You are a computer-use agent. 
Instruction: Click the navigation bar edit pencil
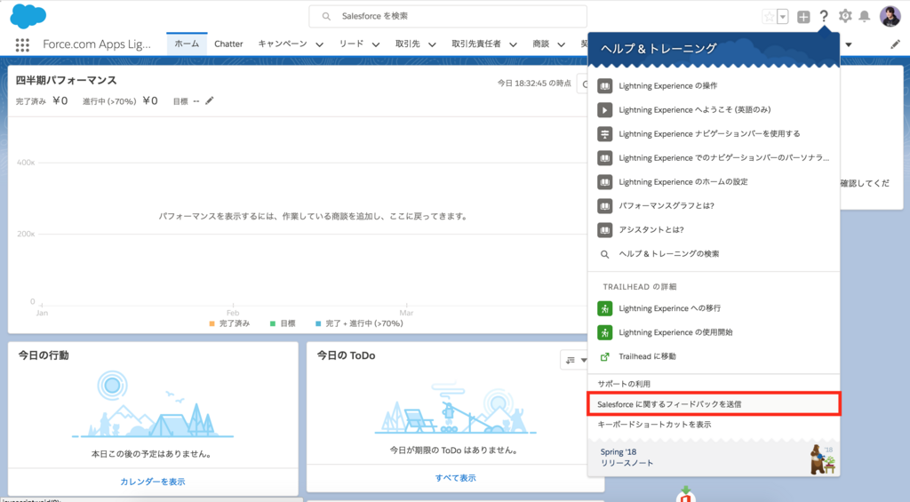[x=896, y=44]
